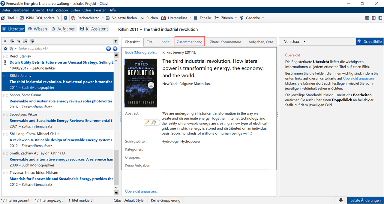Expand the Literaturliste dropdown menu
The width and height of the screenshot is (384, 204).
190,18
